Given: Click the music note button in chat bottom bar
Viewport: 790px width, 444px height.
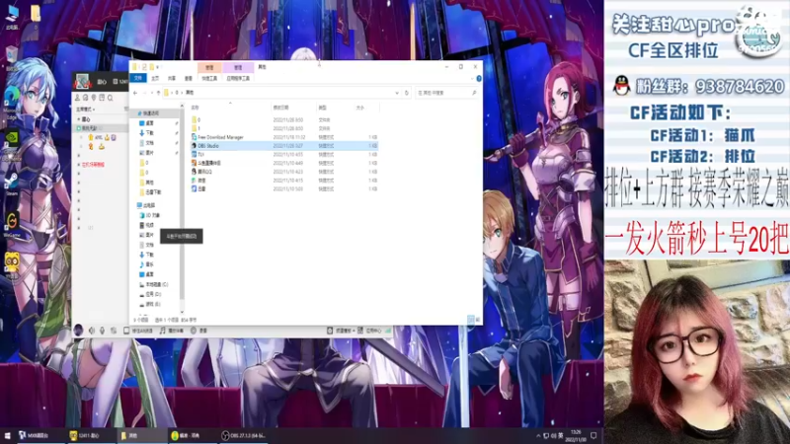Looking at the screenshot, I should point(171,331).
